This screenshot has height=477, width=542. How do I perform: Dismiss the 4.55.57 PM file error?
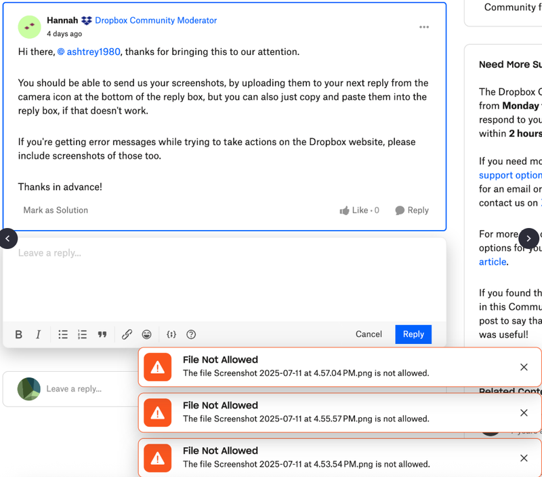point(524,413)
